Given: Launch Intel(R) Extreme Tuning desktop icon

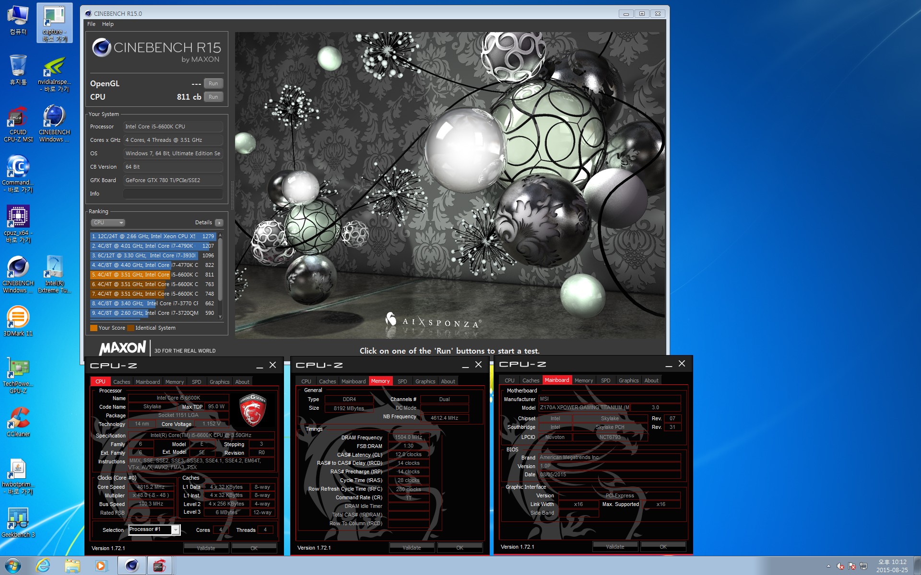Looking at the screenshot, I should point(54,275).
